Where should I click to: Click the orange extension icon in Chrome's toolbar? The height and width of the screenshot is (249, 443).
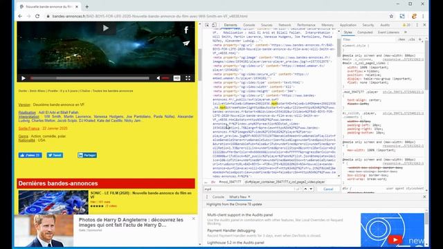pyautogui.click(x=414, y=17)
